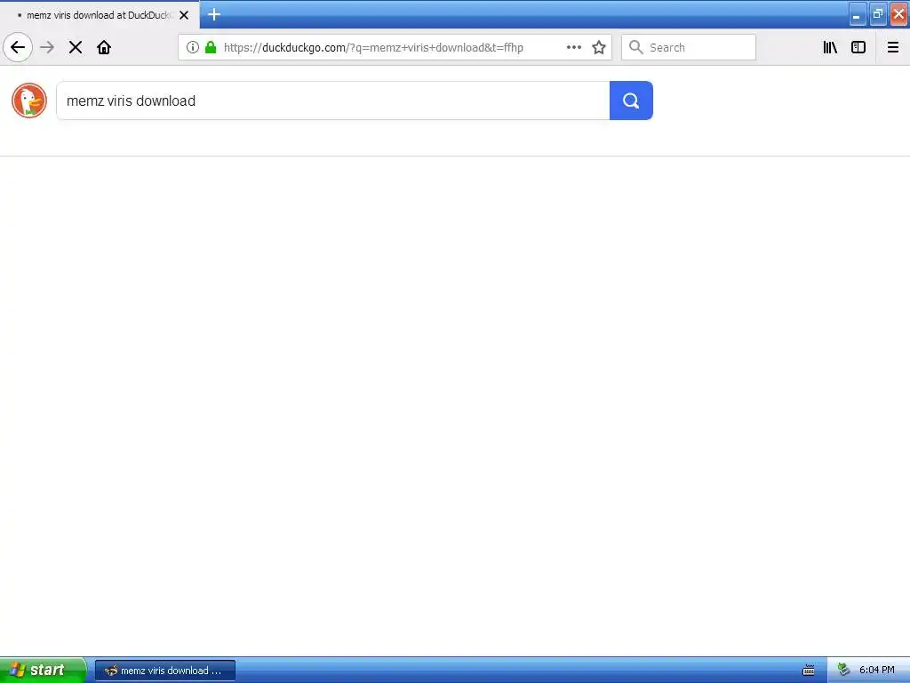Screen dimensions: 910x683
Task: Close the Firefox window
Action: (899, 14)
